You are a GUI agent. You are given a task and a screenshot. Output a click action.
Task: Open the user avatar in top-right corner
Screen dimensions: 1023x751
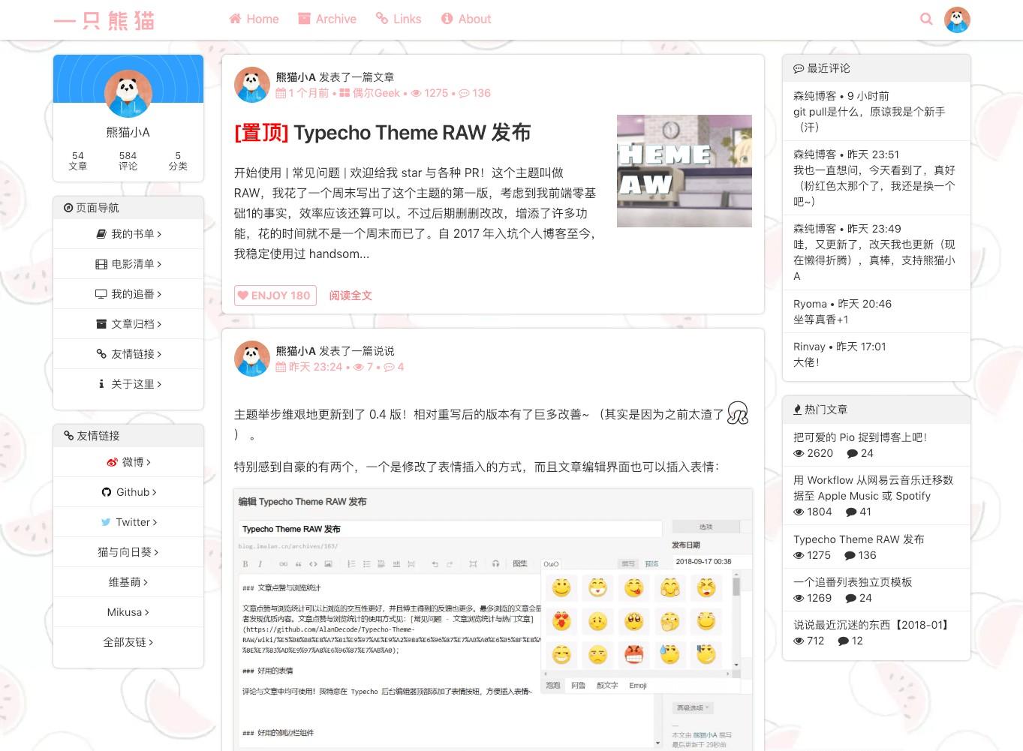957,20
